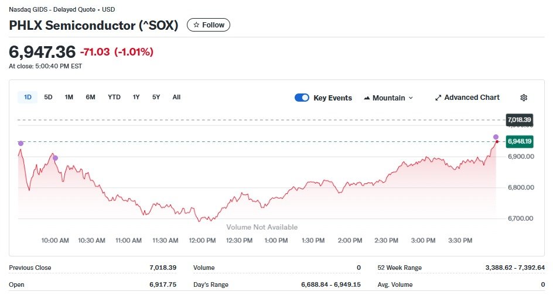Switch chart to YTD range
This screenshot has width=553, height=295.
pos(114,97)
